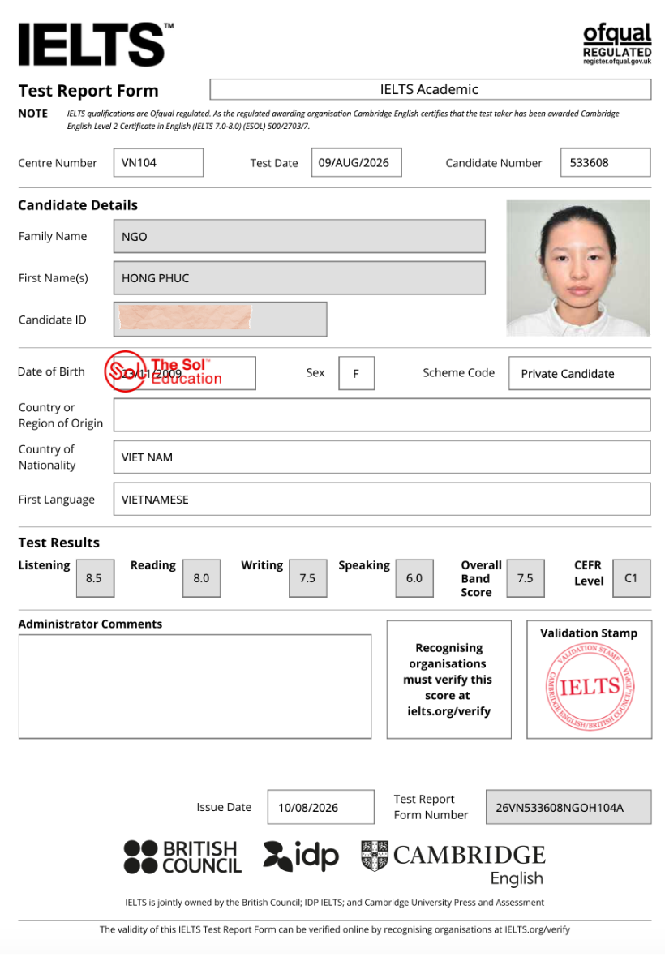Click the Scheme Code field Private Candidate
The image size is (665, 957).
(x=580, y=373)
